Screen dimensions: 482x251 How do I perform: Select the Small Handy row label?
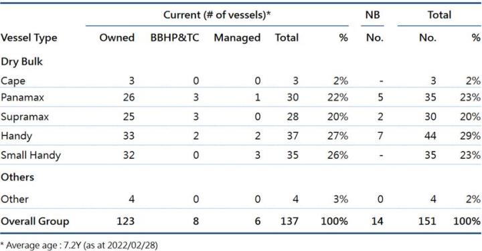pos(30,156)
